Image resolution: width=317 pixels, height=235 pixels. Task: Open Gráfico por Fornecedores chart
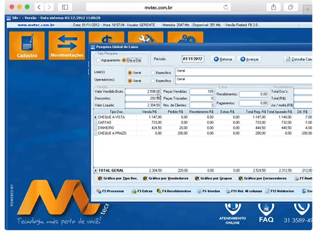[262, 179]
